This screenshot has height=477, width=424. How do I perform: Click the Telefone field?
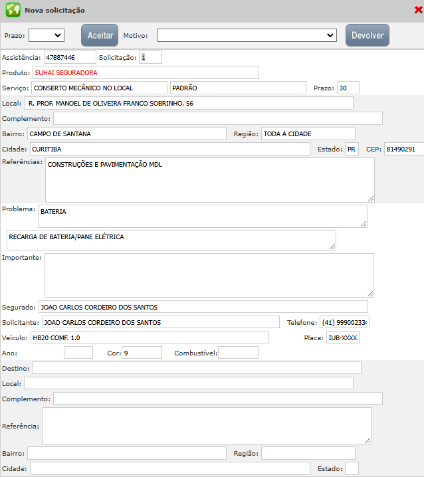tap(344, 322)
